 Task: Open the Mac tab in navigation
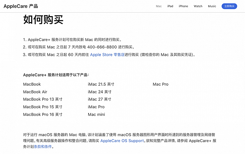[x=159, y=6]
